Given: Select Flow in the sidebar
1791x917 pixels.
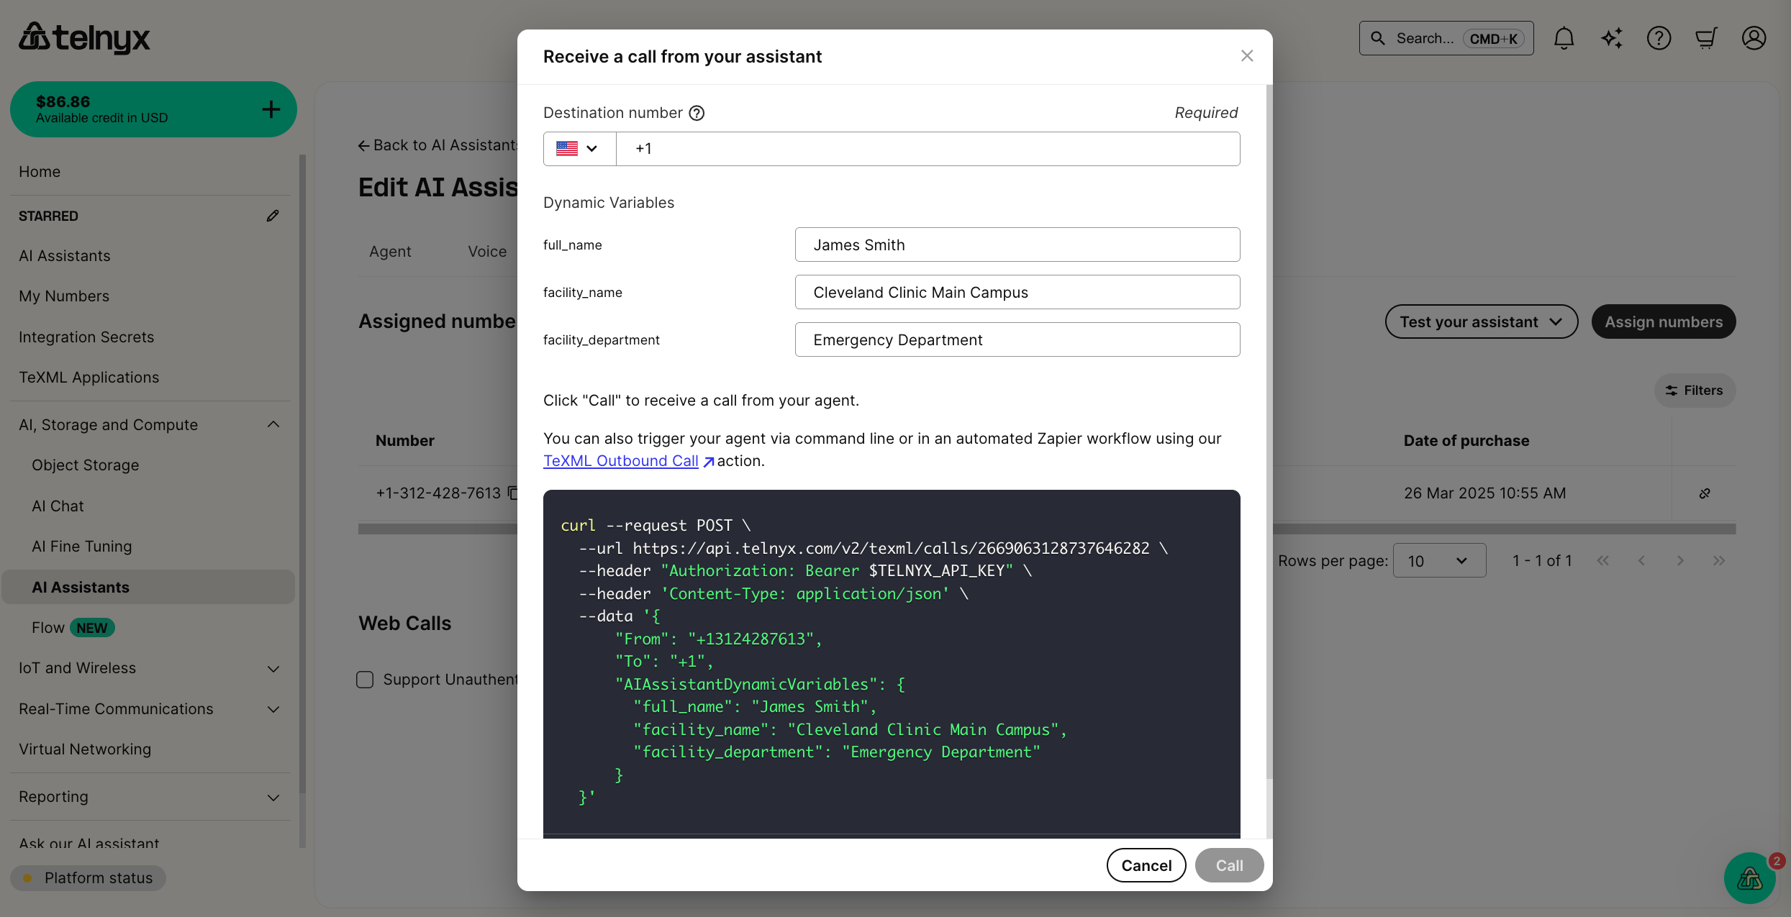Looking at the screenshot, I should point(47,627).
